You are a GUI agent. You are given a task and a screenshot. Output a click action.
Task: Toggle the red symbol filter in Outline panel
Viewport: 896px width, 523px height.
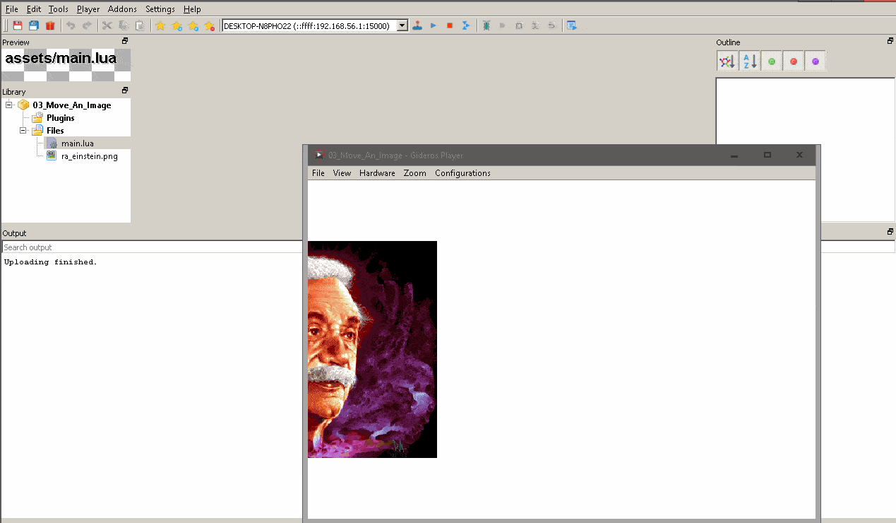[793, 61]
